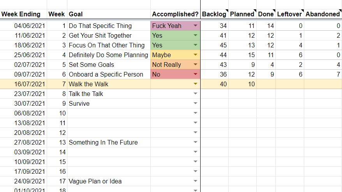Open dropdown arrow in the 'Maybe' status cell

coord(196,55)
